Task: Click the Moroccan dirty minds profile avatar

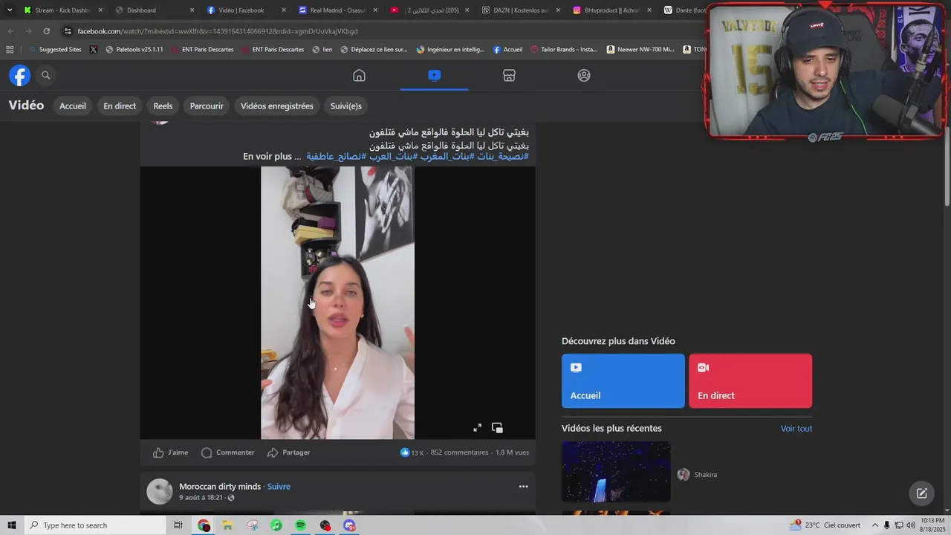Action: [160, 492]
